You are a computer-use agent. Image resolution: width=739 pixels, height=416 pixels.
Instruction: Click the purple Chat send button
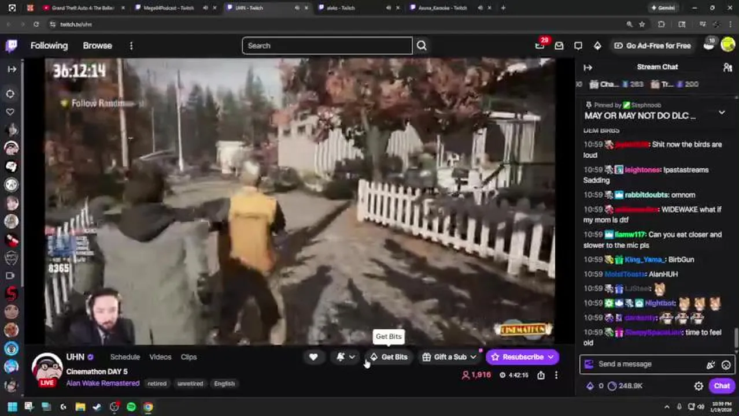point(722,386)
